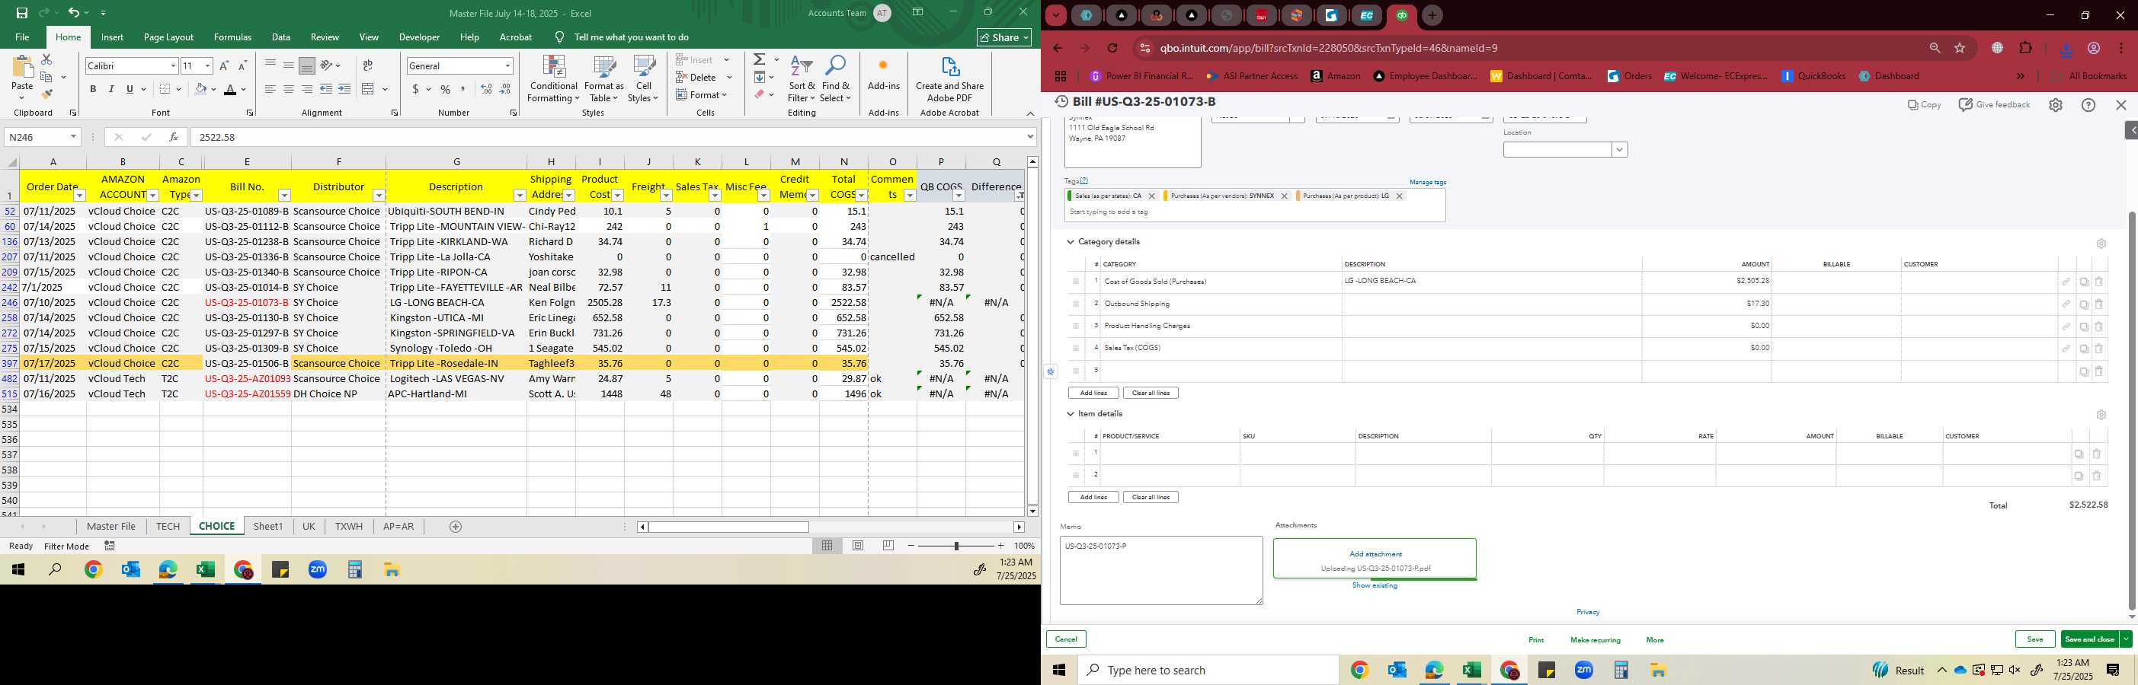The width and height of the screenshot is (2138, 685).
Task: Click Increase Font Size icon in Excel
Action: [224, 65]
